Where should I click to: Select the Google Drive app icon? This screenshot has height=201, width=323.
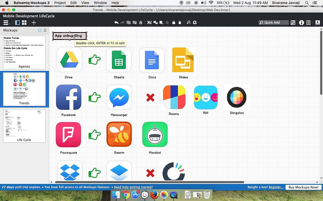[69, 60]
